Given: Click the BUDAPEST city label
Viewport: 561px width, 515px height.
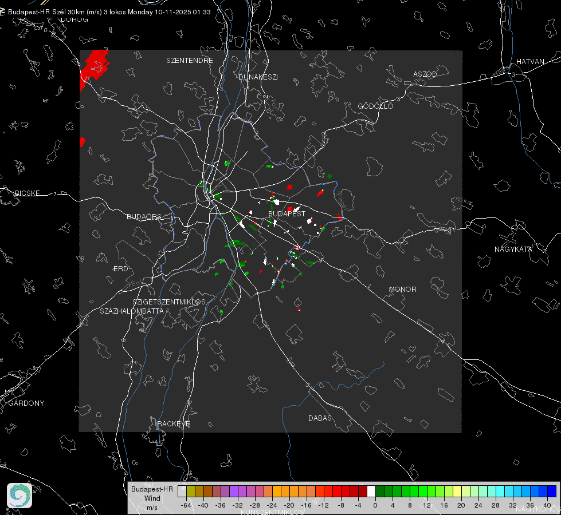Looking at the screenshot, I should coord(287,213).
